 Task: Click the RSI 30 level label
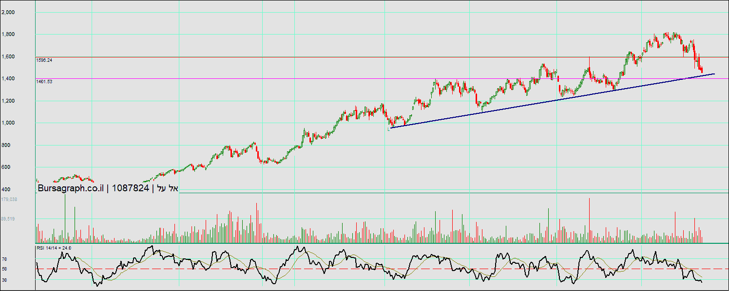point(4,280)
